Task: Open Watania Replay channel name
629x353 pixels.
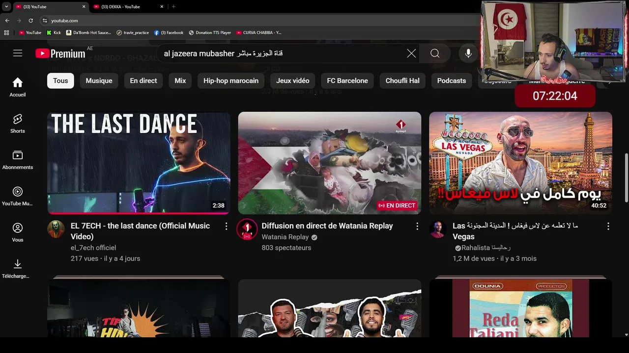Action: (x=285, y=237)
